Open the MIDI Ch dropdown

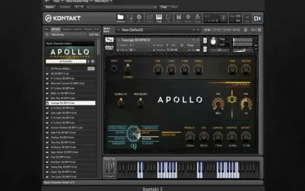(134, 50)
